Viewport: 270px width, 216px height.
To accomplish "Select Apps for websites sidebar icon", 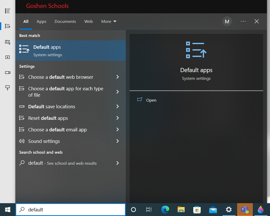I will [8, 57].
